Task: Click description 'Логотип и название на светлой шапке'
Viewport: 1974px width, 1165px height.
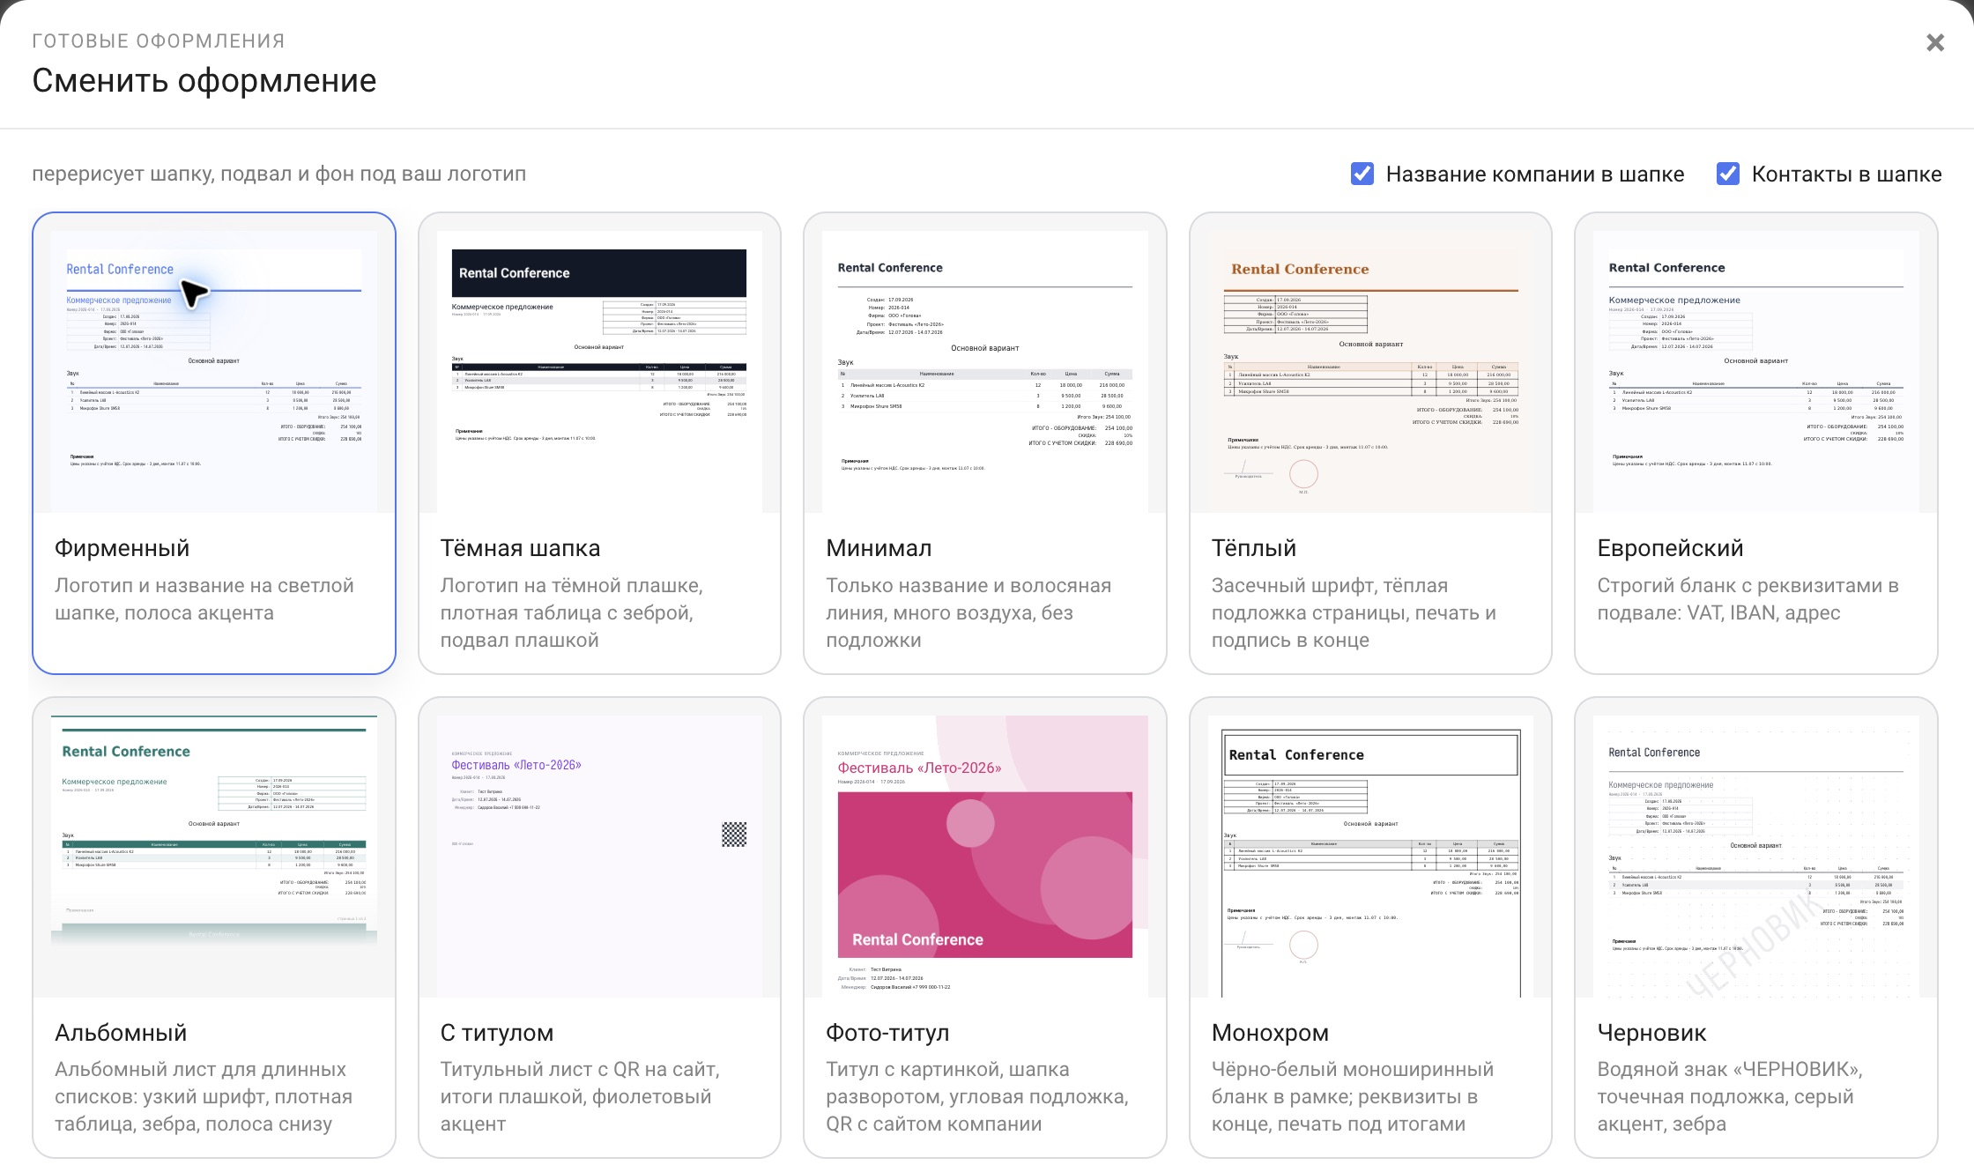Action: 204,599
